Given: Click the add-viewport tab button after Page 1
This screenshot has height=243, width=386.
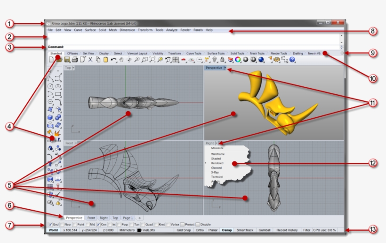Looking at the screenshot, I should tap(140, 218).
